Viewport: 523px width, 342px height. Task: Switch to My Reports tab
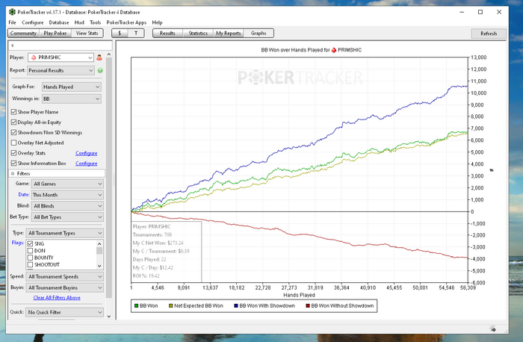(228, 33)
